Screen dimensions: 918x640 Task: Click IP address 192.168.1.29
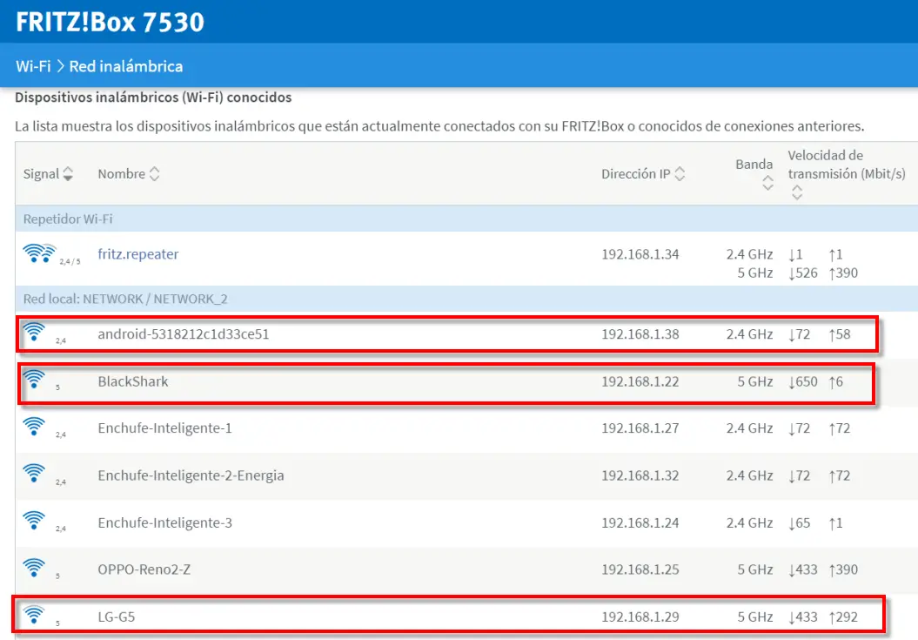coord(640,616)
